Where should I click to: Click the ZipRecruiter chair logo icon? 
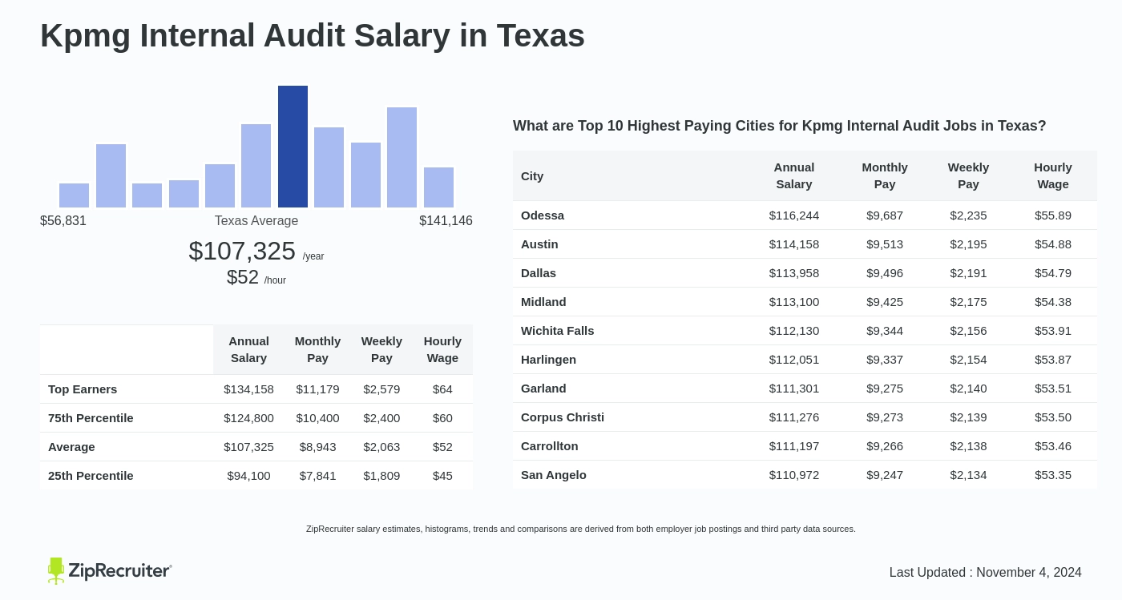[x=55, y=570]
